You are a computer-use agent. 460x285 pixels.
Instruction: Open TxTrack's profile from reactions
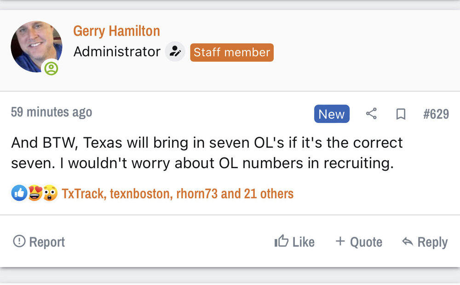click(83, 193)
